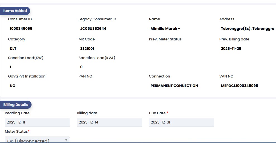Screen dimensions: 276x143
Task: Click the PAN NO label
Action: tap(85, 76)
